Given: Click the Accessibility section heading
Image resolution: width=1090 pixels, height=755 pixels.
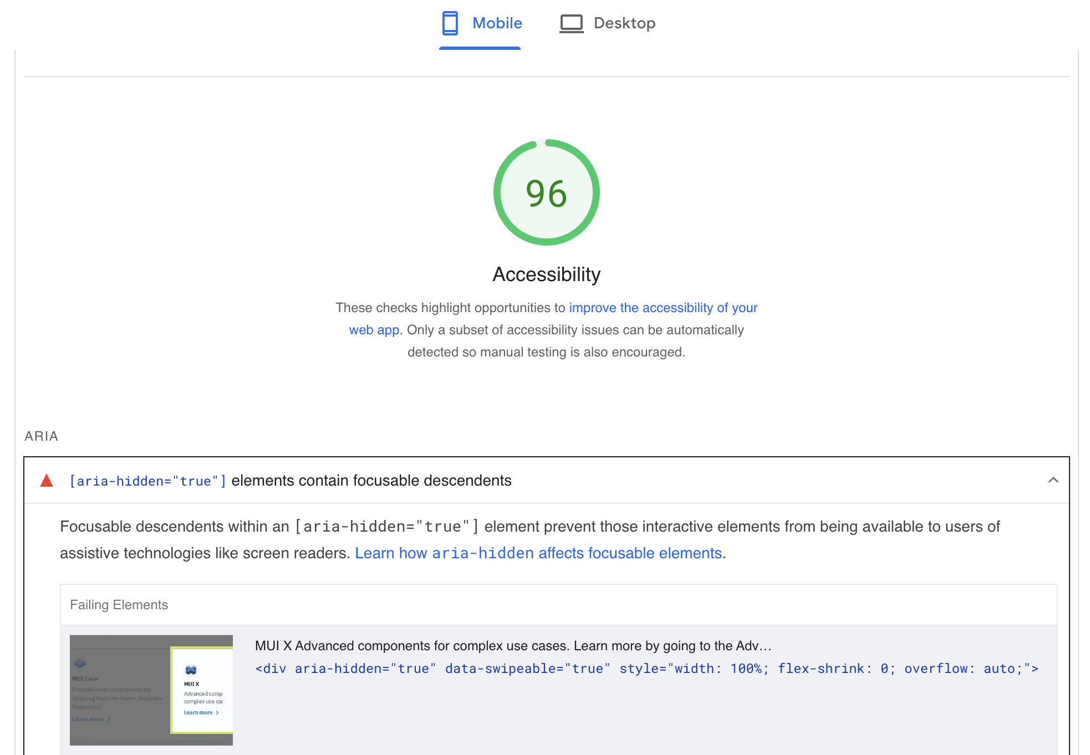Looking at the screenshot, I should click(x=547, y=274).
